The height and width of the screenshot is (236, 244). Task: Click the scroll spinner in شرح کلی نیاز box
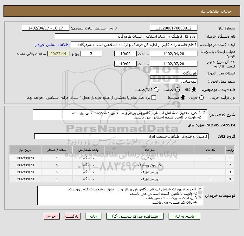point(204,113)
